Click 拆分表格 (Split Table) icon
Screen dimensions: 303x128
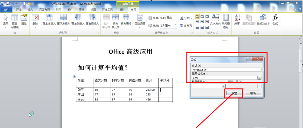(126, 18)
